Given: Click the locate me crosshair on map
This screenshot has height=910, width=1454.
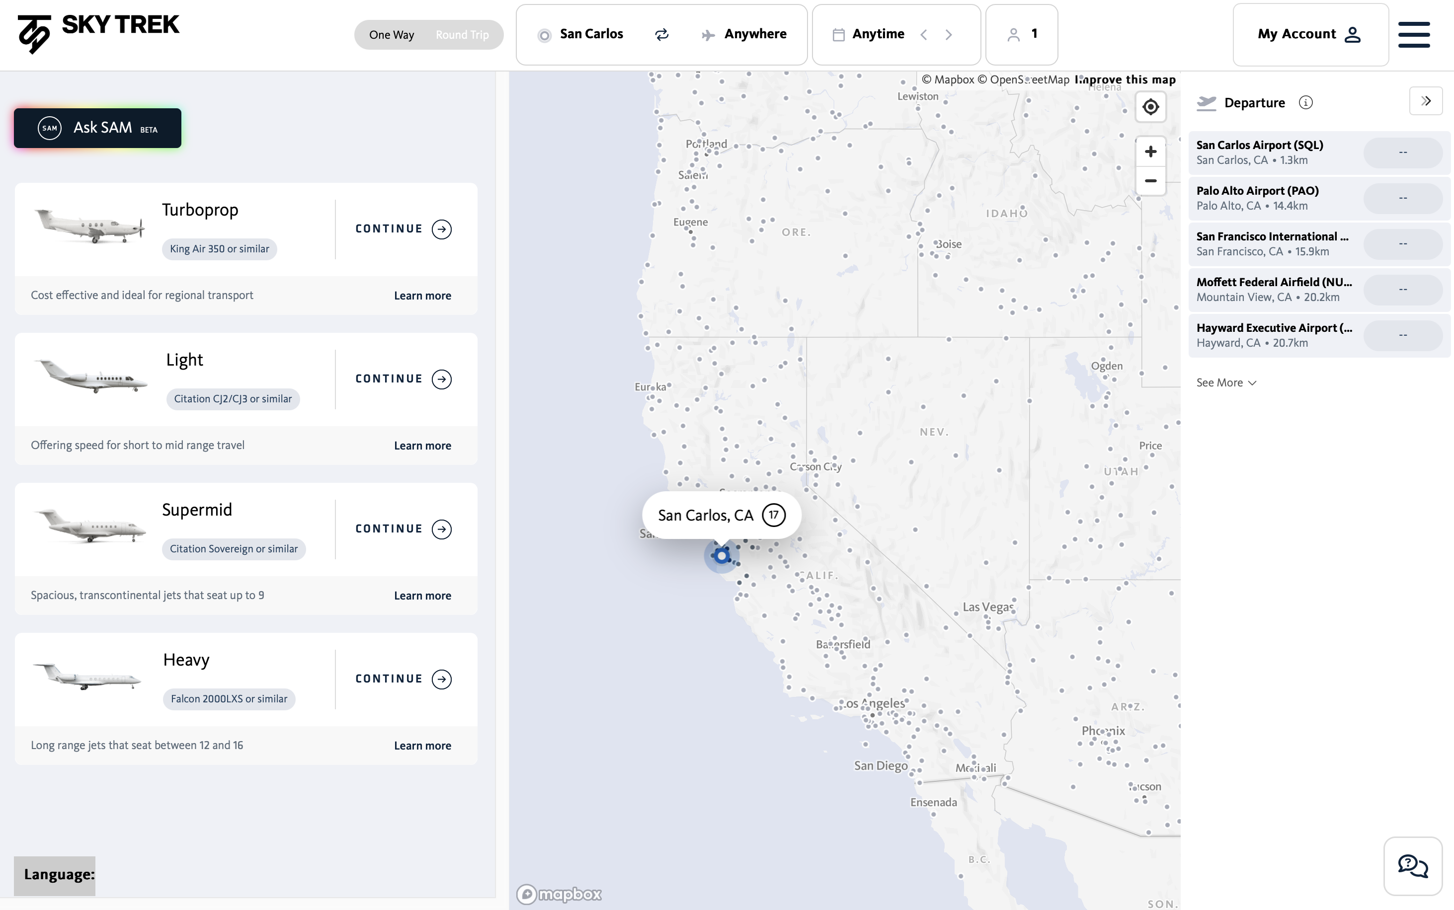Looking at the screenshot, I should click(1150, 107).
